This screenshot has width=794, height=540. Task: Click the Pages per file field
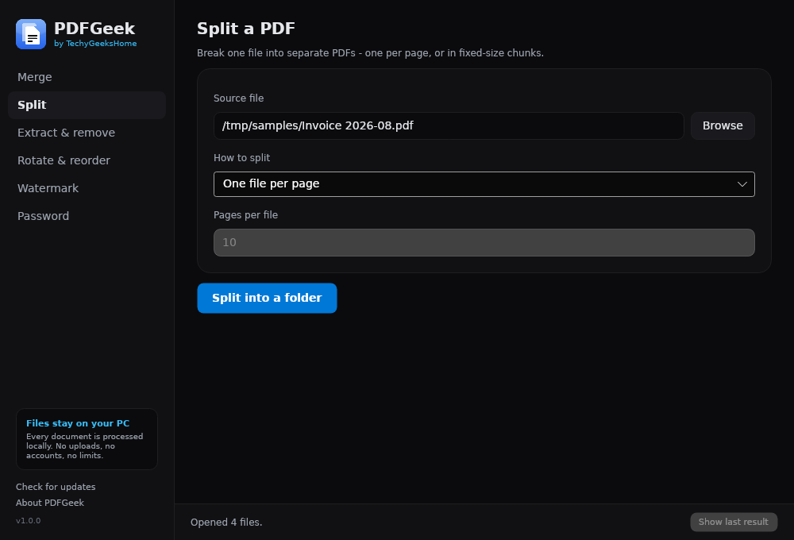484,243
